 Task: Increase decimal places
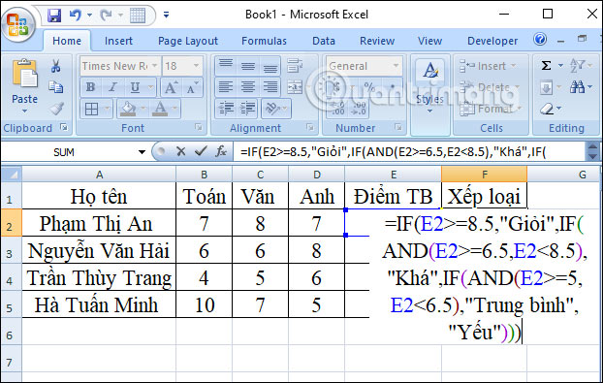(337, 109)
